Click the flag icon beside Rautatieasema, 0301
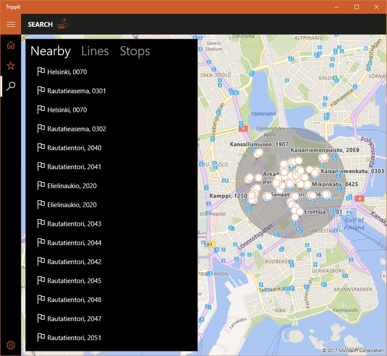 pyautogui.click(x=40, y=90)
